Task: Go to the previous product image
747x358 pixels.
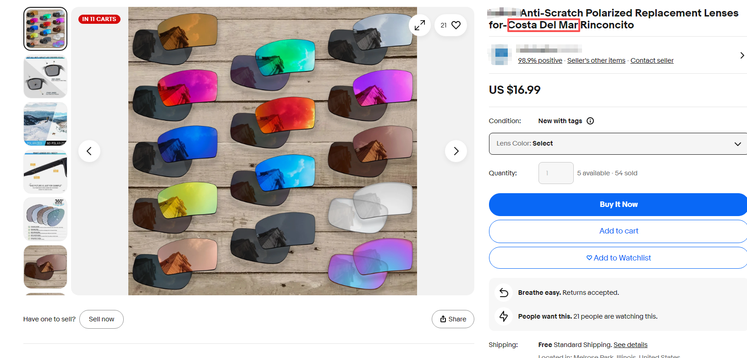Action: click(89, 151)
